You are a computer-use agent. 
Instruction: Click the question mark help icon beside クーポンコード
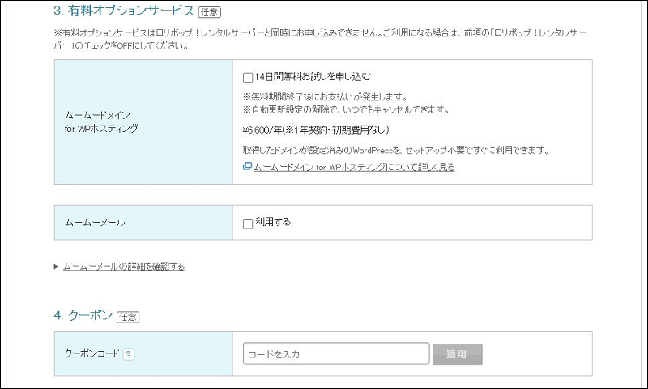[x=129, y=354]
